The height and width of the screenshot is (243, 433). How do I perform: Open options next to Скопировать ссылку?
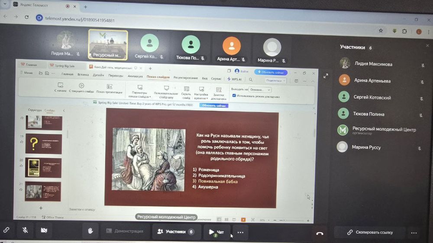tap(414, 233)
